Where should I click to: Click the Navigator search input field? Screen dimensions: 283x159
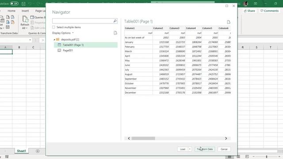click(x=83, y=21)
